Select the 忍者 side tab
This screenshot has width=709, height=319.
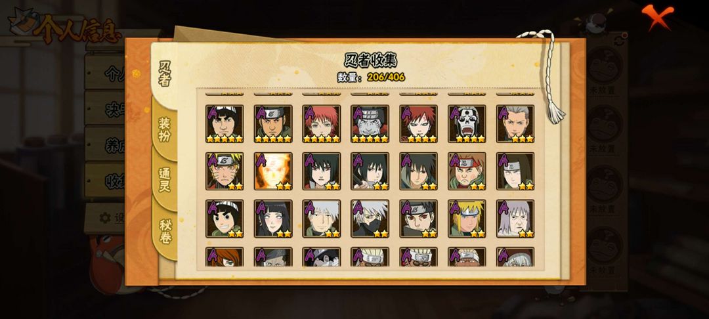pos(165,74)
